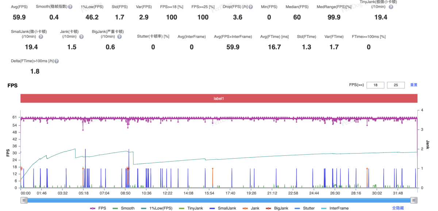The width and height of the screenshot is (438, 211).
Task: Hide Stutter series in legend
Action: pos(304,208)
